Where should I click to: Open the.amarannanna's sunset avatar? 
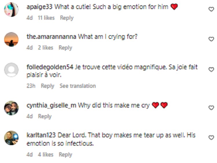(11, 39)
